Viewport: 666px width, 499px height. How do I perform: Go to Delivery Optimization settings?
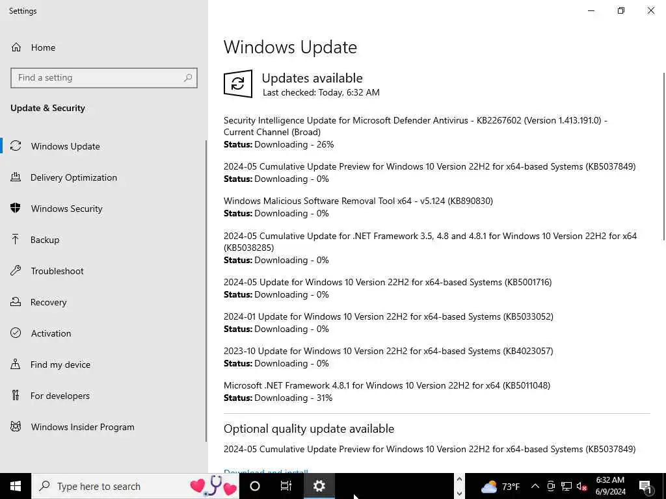point(104,177)
